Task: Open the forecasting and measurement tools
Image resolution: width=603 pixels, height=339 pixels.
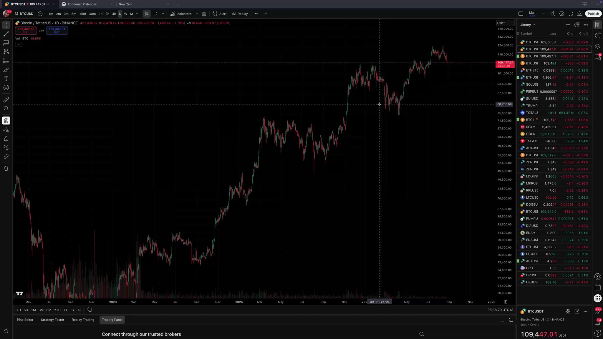Action: pos(6,61)
